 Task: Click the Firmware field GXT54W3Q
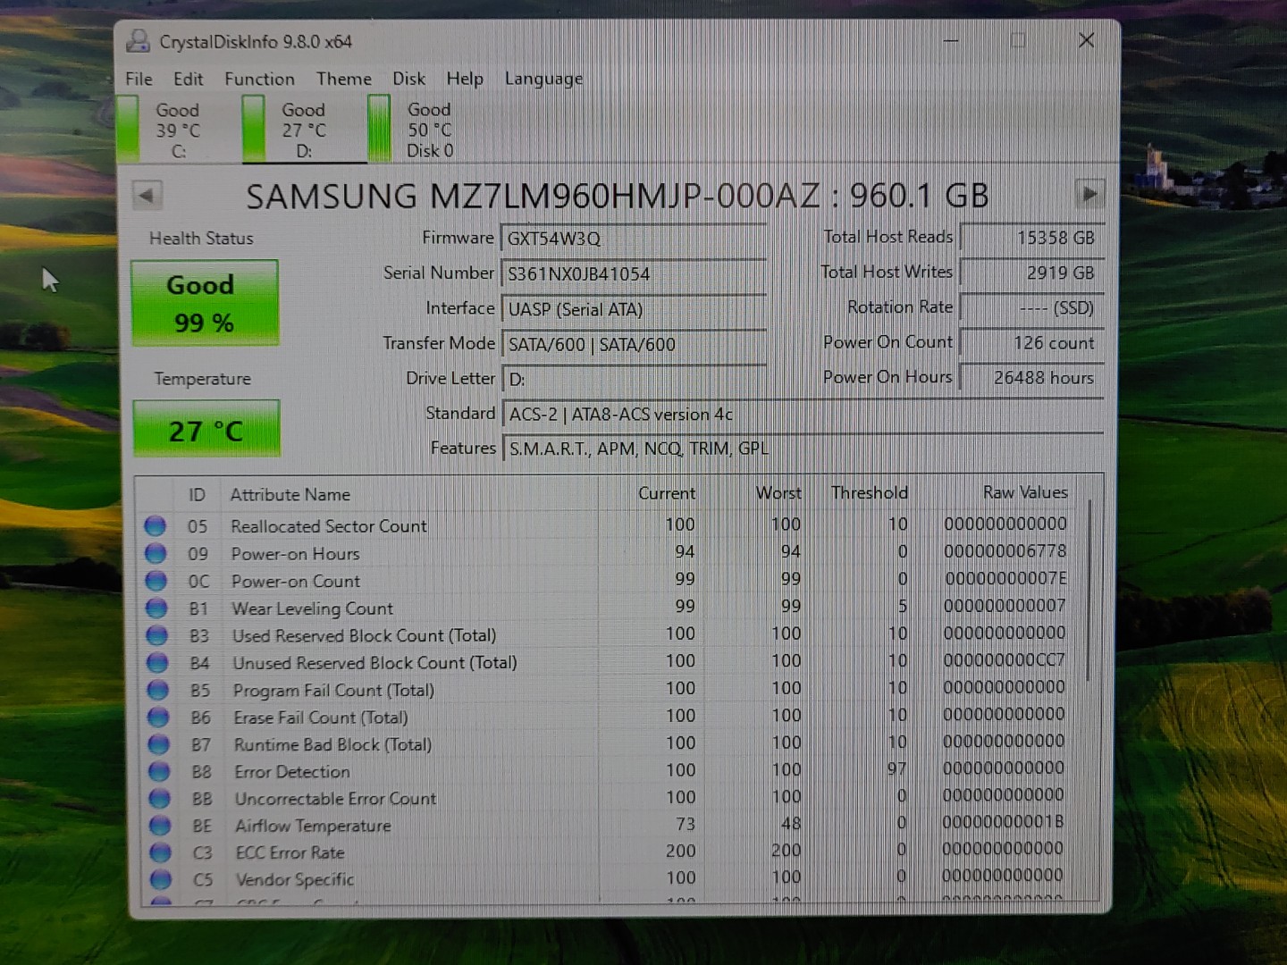pyautogui.click(x=633, y=239)
